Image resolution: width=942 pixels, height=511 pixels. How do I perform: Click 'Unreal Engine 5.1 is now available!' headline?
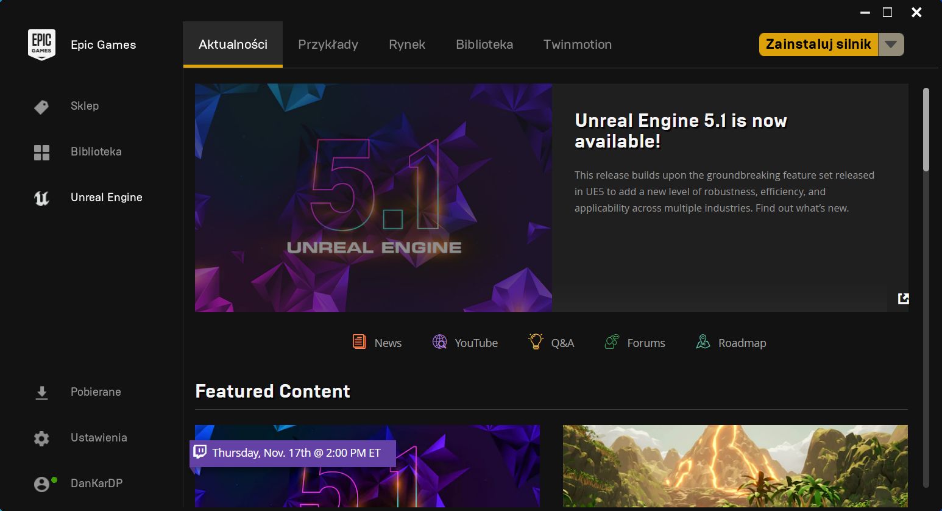(x=681, y=130)
